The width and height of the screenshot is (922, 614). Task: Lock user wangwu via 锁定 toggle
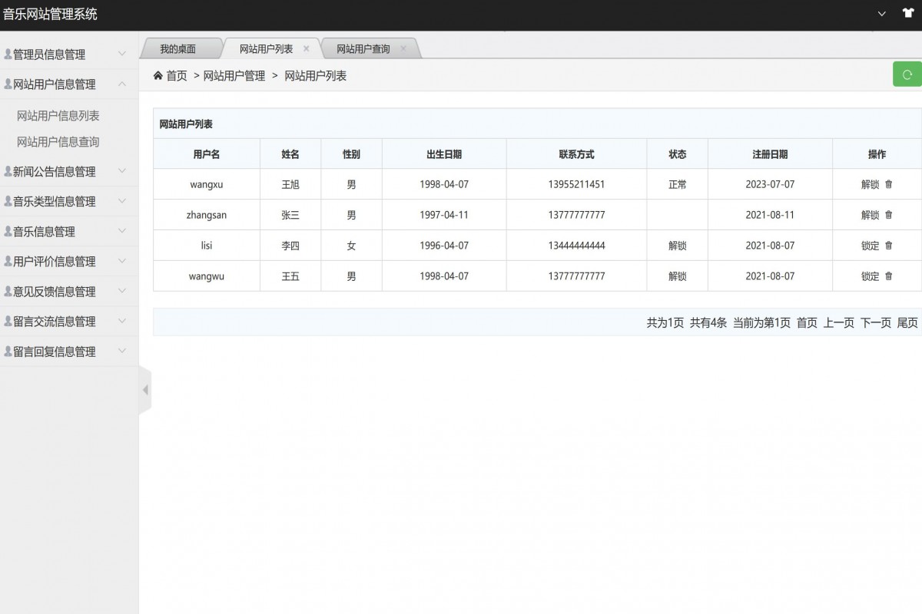(872, 276)
